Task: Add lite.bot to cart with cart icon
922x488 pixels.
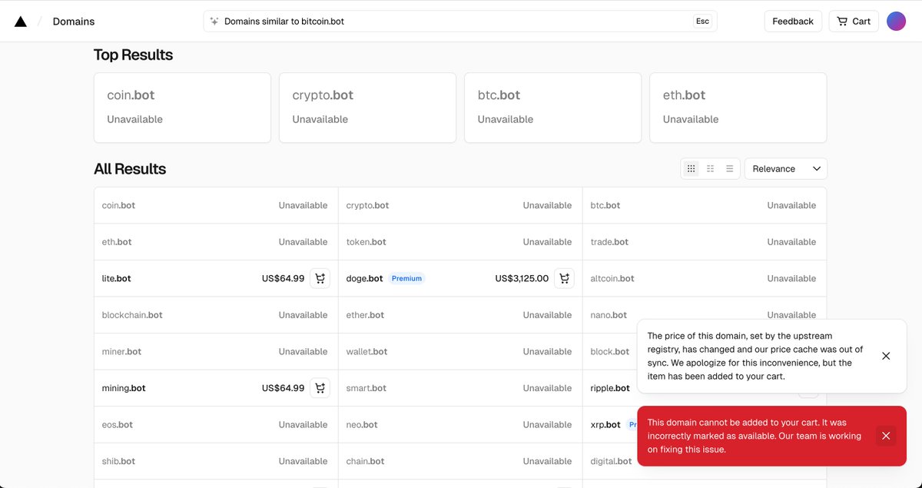Action: point(320,277)
